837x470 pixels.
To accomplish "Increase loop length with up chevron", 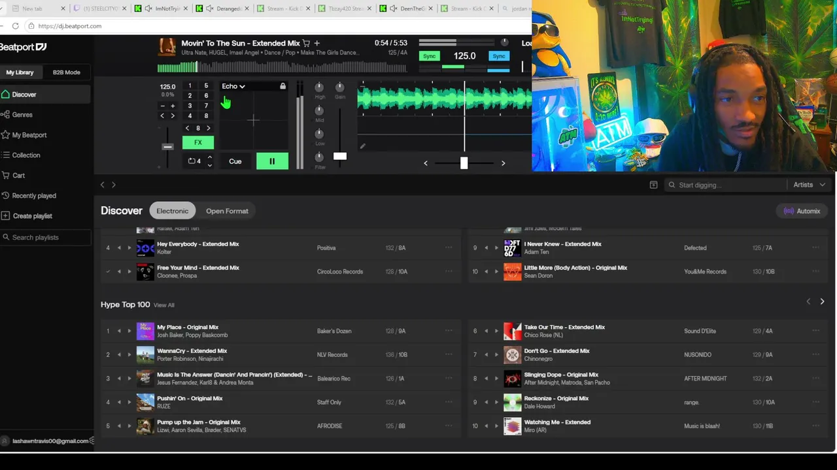I will pyautogui.click(x=209, y=157).
